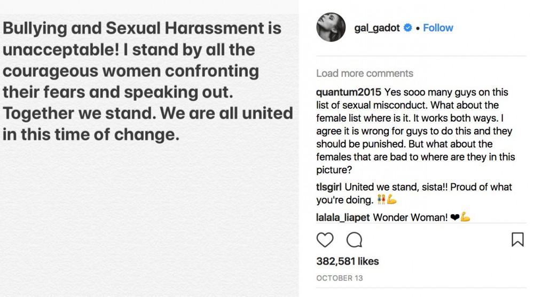The image size is (534, 297).
Task: Click the "Wonder Woman!" comment text
Action: [x=410, y=218]
